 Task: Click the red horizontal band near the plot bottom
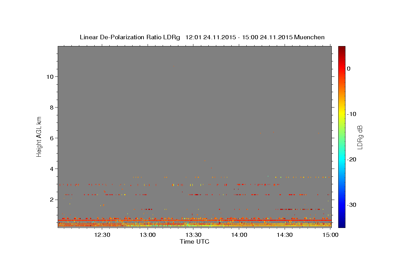click(x=194, y=220)
